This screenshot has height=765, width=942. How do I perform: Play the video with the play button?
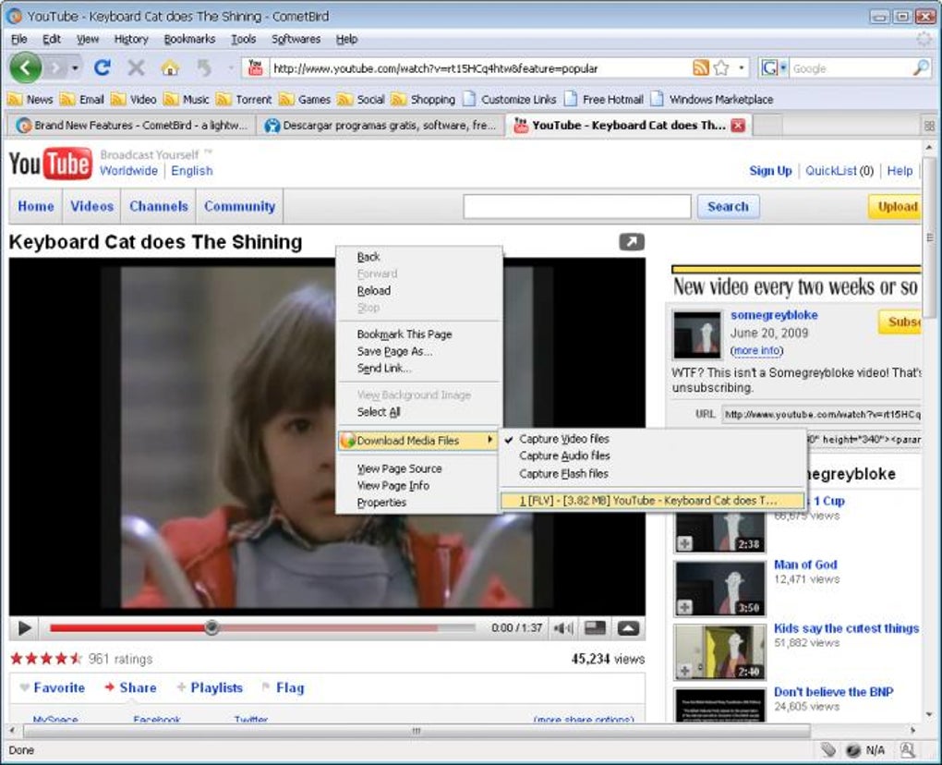25,628
